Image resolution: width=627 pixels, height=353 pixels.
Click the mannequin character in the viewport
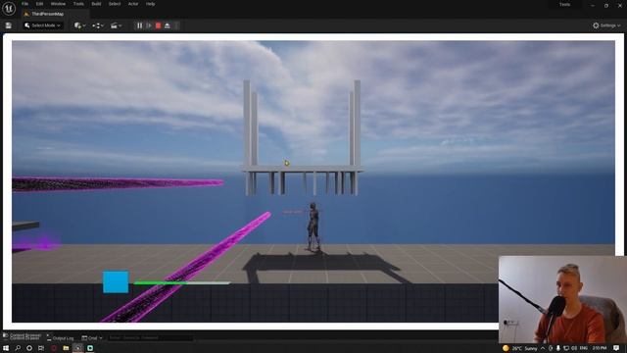[313, 227]
